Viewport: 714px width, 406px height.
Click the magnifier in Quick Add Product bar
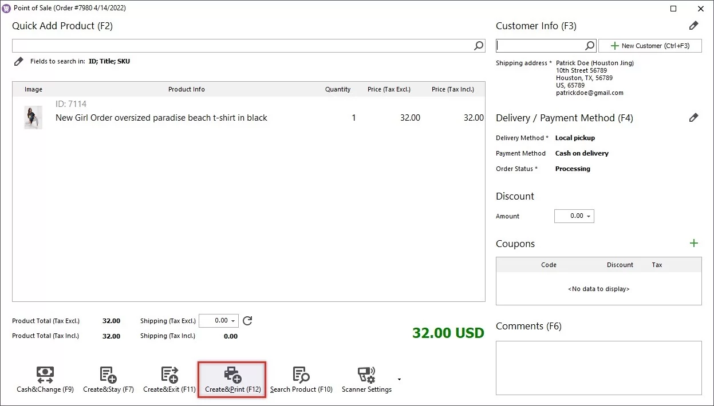point(478,45)
